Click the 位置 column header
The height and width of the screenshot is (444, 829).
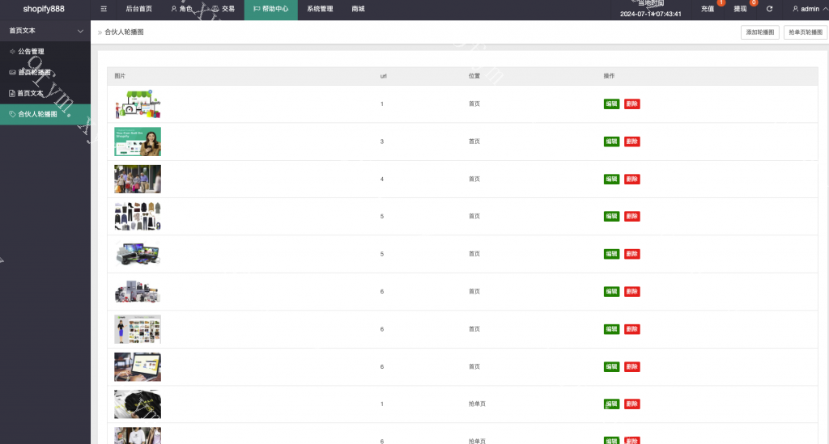point(474,76)
